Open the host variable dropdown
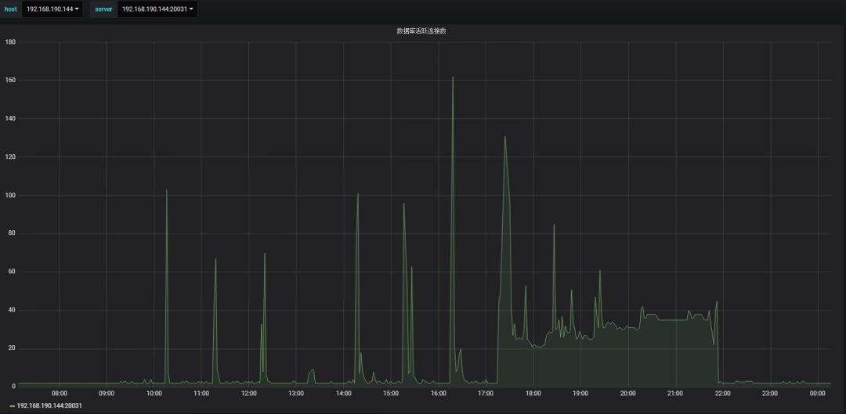This screenshot has height=414, width=846. (x=52, y=9)
